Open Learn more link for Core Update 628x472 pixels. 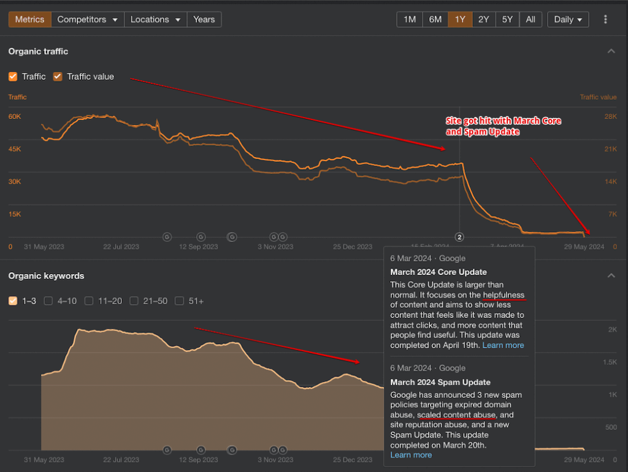tap(503, 345)
